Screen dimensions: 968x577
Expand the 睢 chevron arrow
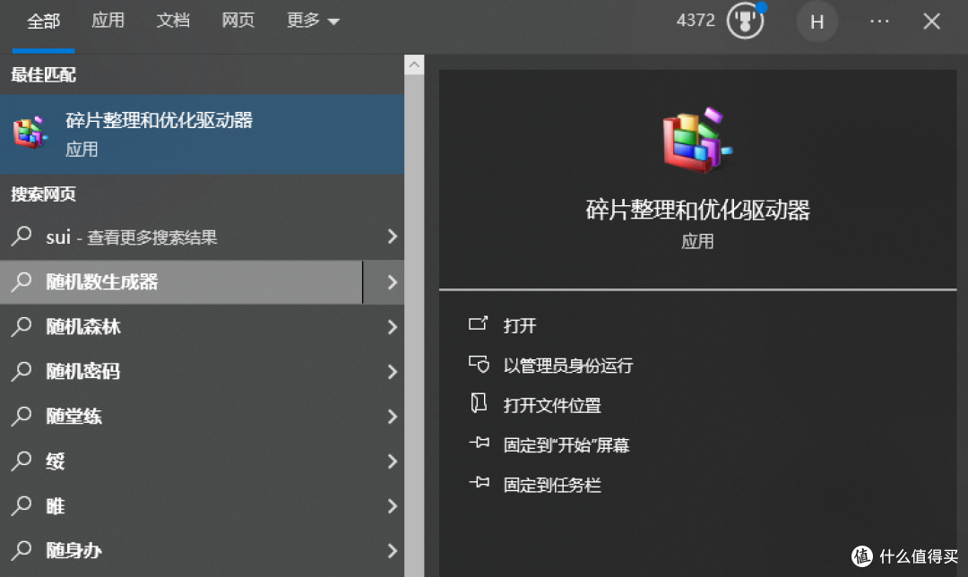coord(392,506)
